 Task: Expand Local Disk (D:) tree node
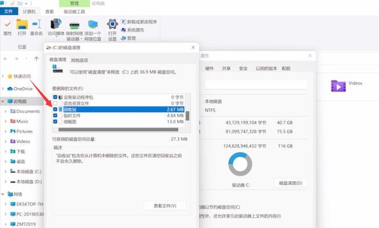coord(6,181)
